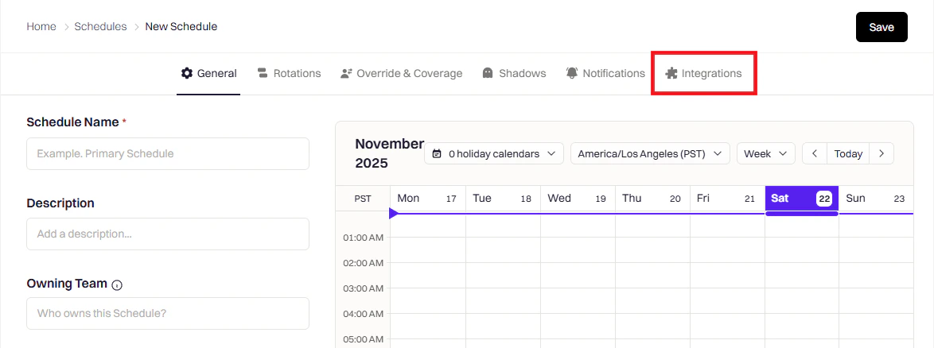Go to previous week arrow
This screenshot has height=348, width=934.
point(815,153)
